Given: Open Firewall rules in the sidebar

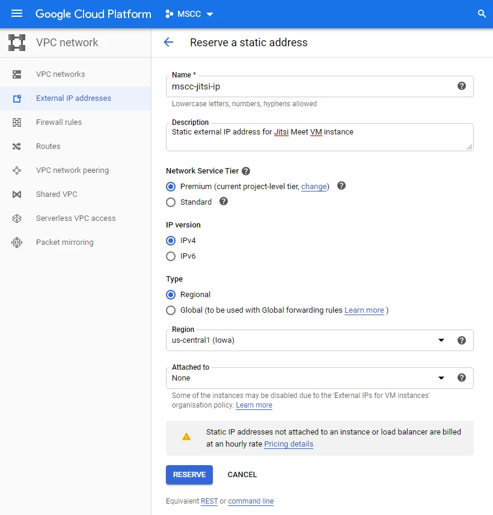Looking at the screenshot, I should pos(75,122).
